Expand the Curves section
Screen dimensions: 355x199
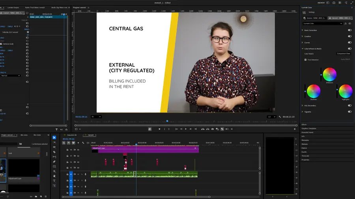[303, 42]
